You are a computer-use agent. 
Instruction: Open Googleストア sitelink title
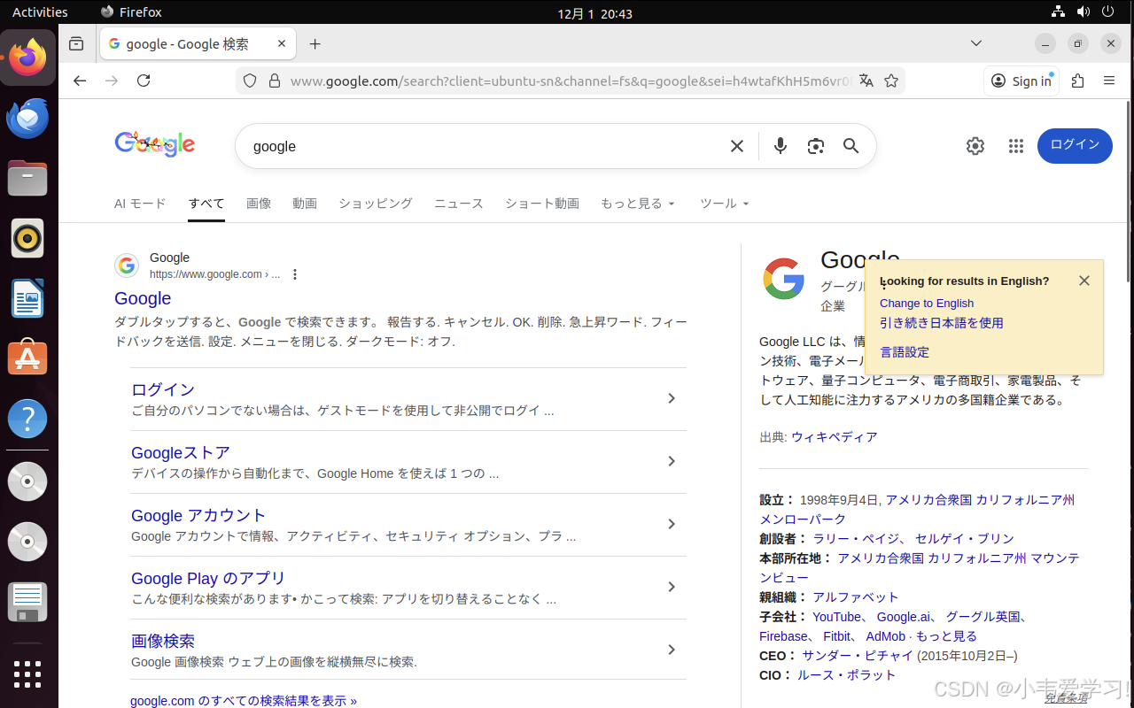pyautogui.click(x=181, y=452)
